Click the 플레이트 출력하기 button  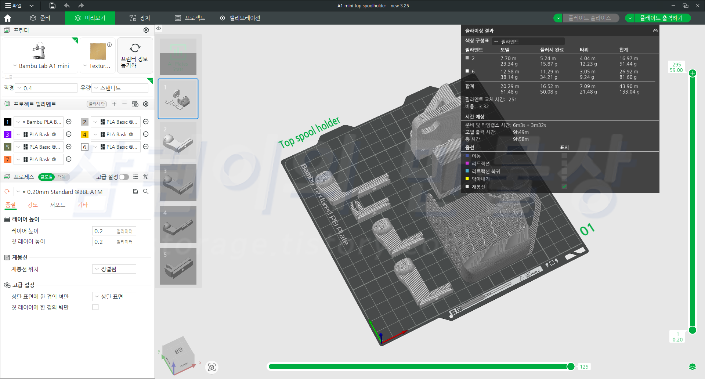pos(662,18)
